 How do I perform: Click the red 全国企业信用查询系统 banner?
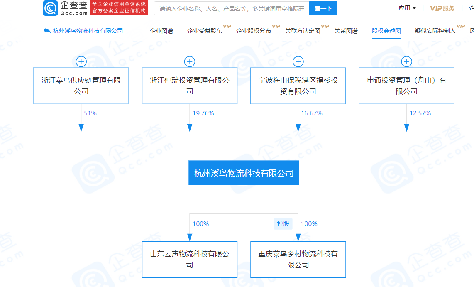tap(119, 7)
